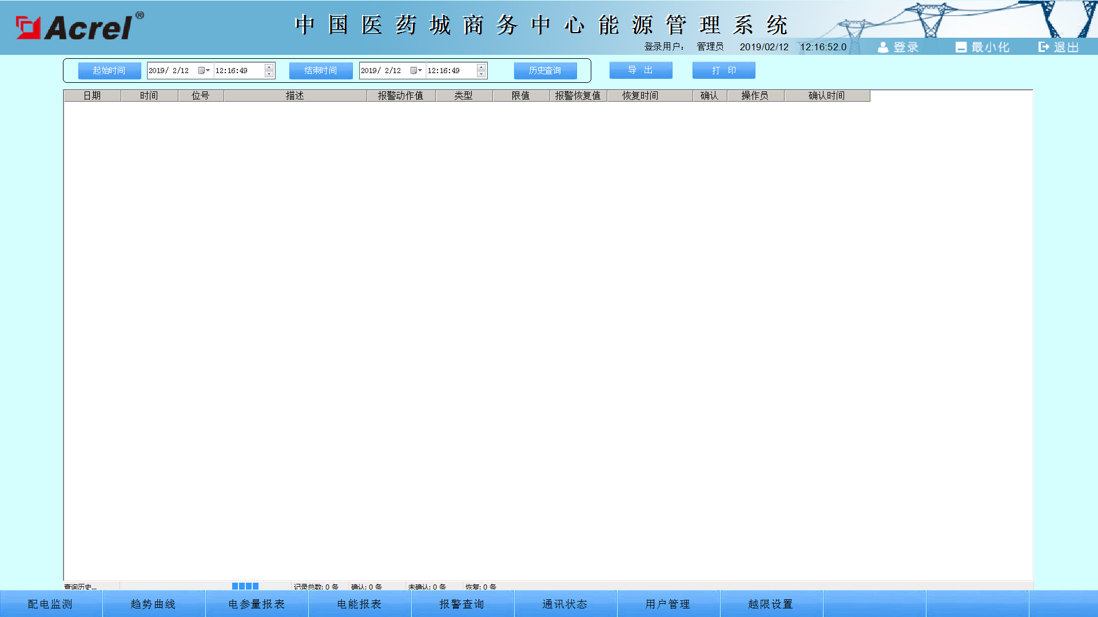Open the end date calendar picker
This screenshot has height=617, width=1098.
coord(416,70)
